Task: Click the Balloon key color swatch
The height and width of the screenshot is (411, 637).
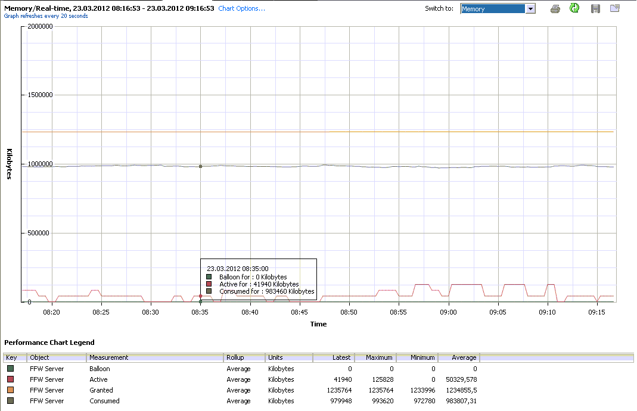Action: pos(10,369)
